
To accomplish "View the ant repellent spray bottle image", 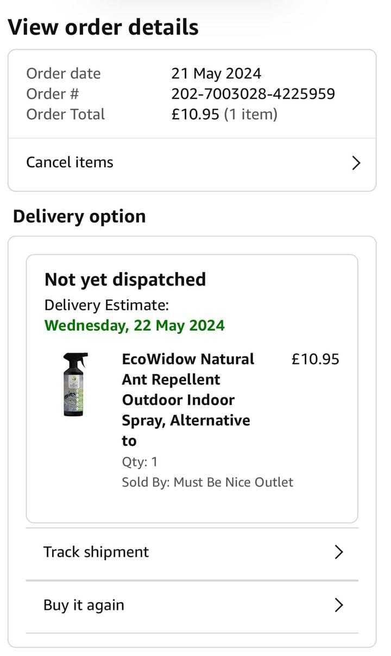I will click(x=75, y=385).
